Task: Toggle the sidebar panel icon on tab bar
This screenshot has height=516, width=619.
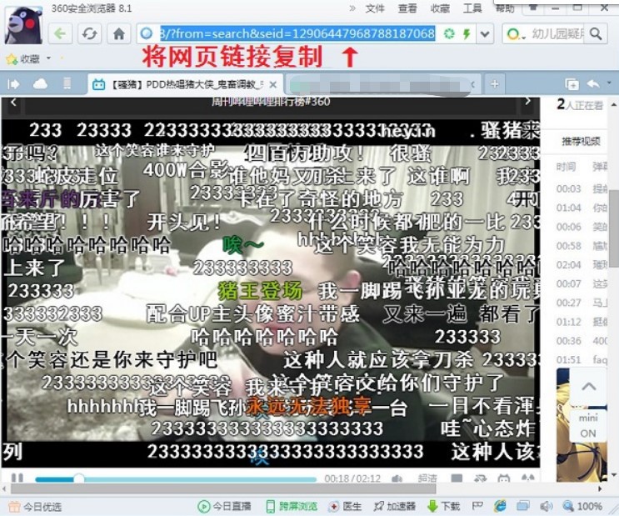Action: tap(14, 83)
